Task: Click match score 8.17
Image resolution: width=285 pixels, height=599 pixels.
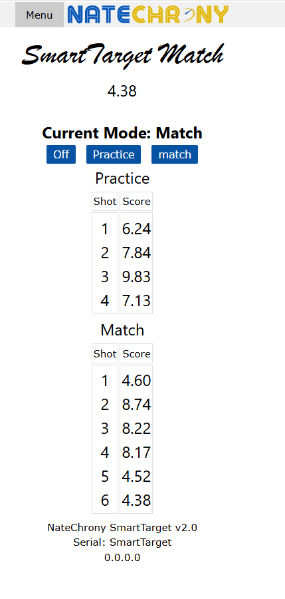Action: (x=136, y=453)
